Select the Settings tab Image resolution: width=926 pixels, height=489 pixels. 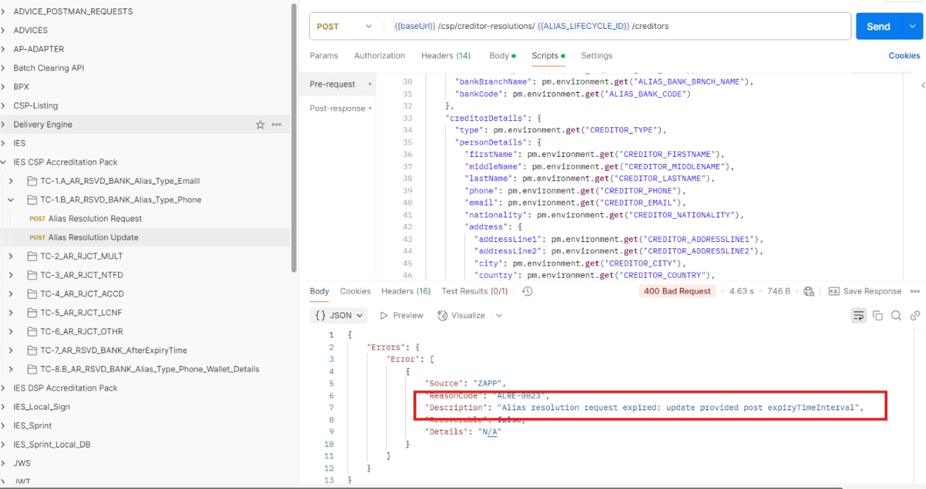[596, 56]
